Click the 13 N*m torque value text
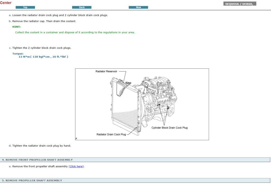Image resolution: width=271 pixels, height=186 pixels. (x=43, y=57)
